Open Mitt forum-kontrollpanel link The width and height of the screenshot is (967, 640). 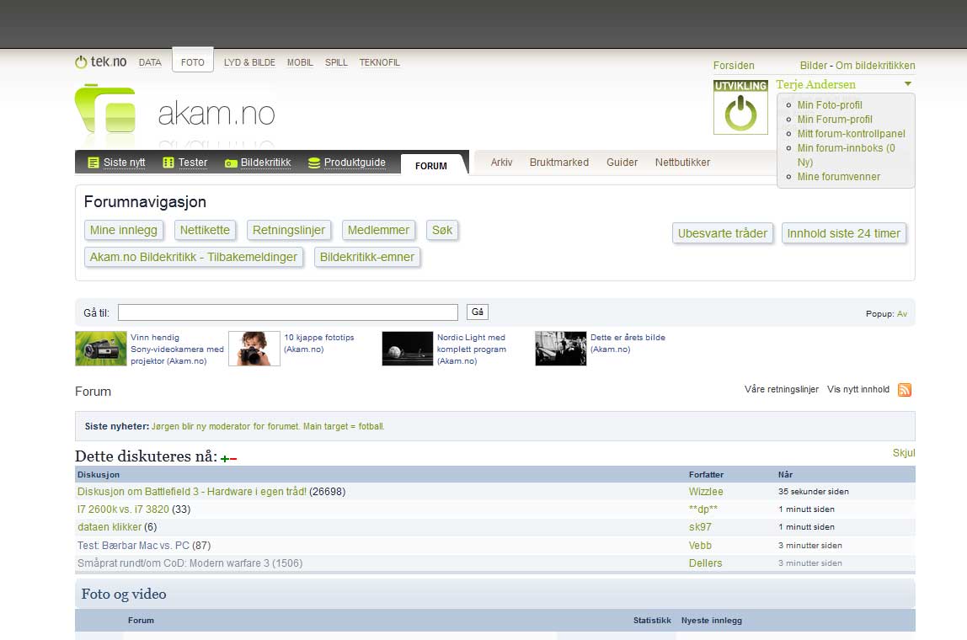pyautogui.click(x=851, y=133)
